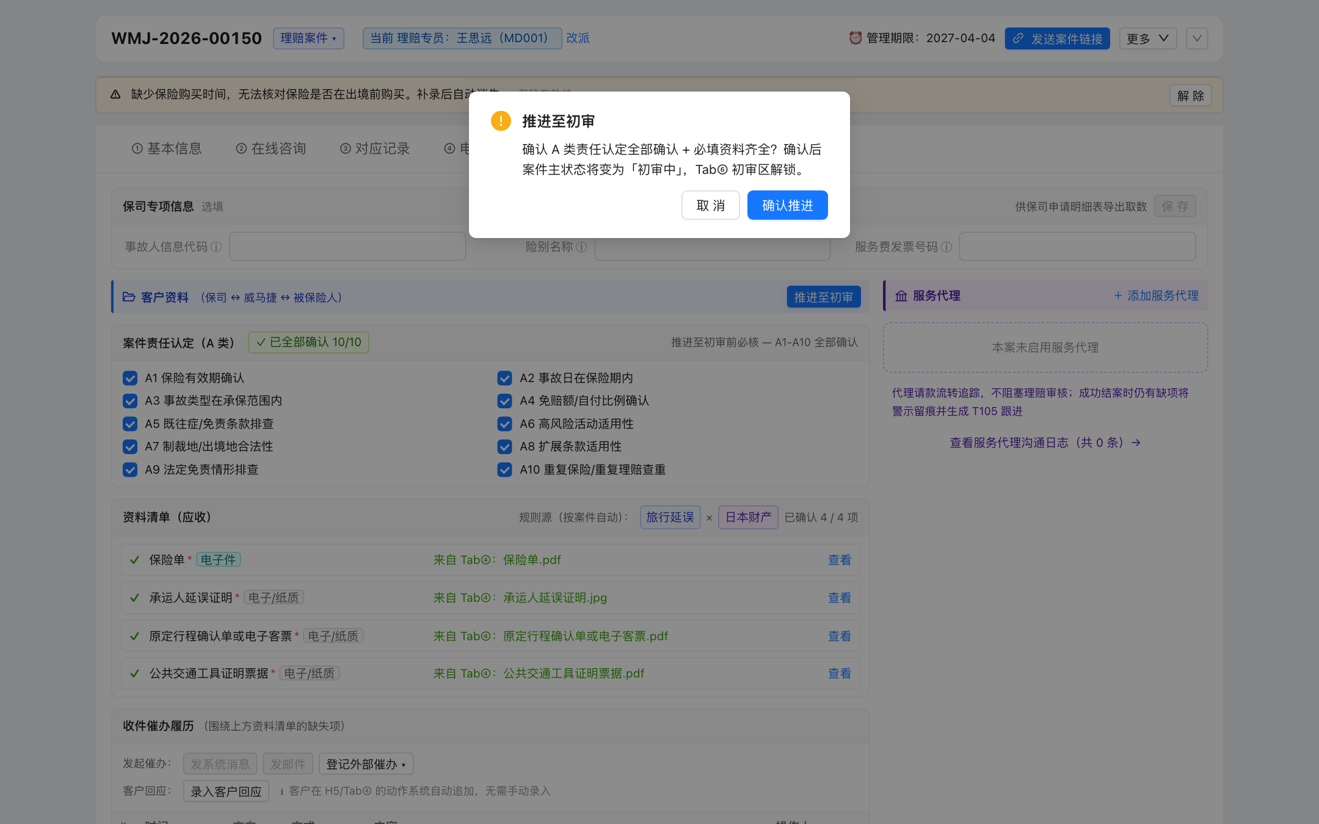Open the 登记外部催办 dropdown

click(x=366, y=764)
